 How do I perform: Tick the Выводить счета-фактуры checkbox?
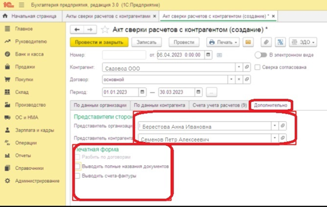(77, 176)
